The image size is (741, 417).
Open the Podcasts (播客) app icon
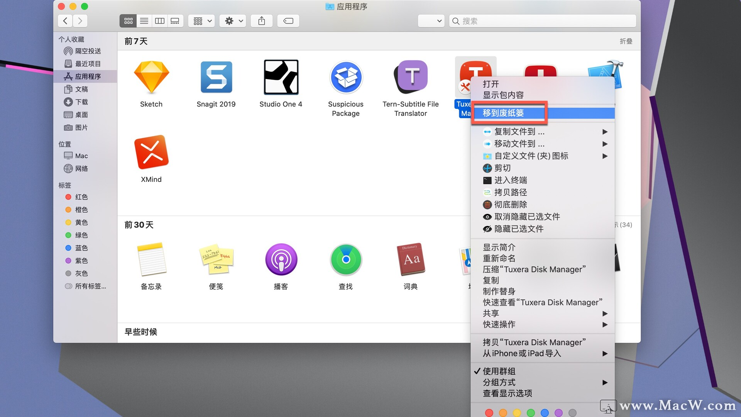point(281,259)
